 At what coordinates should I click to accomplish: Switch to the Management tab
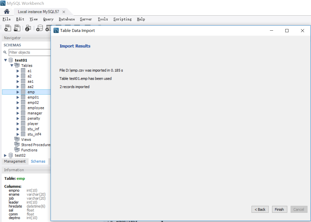coord(15,161)
